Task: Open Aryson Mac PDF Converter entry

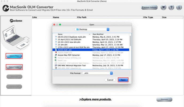Action: click(69, 55)
